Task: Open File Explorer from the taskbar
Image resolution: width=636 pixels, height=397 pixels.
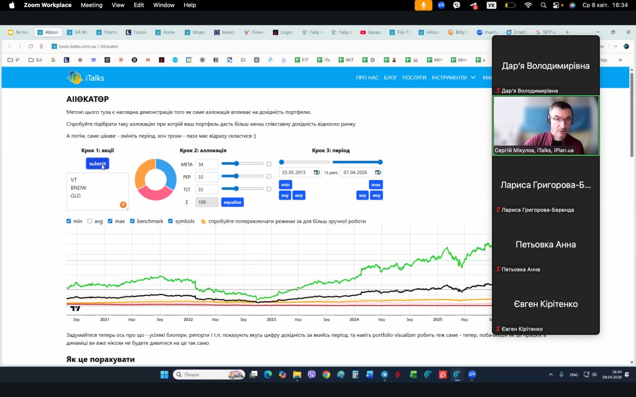Action: (x=297, y=375)
